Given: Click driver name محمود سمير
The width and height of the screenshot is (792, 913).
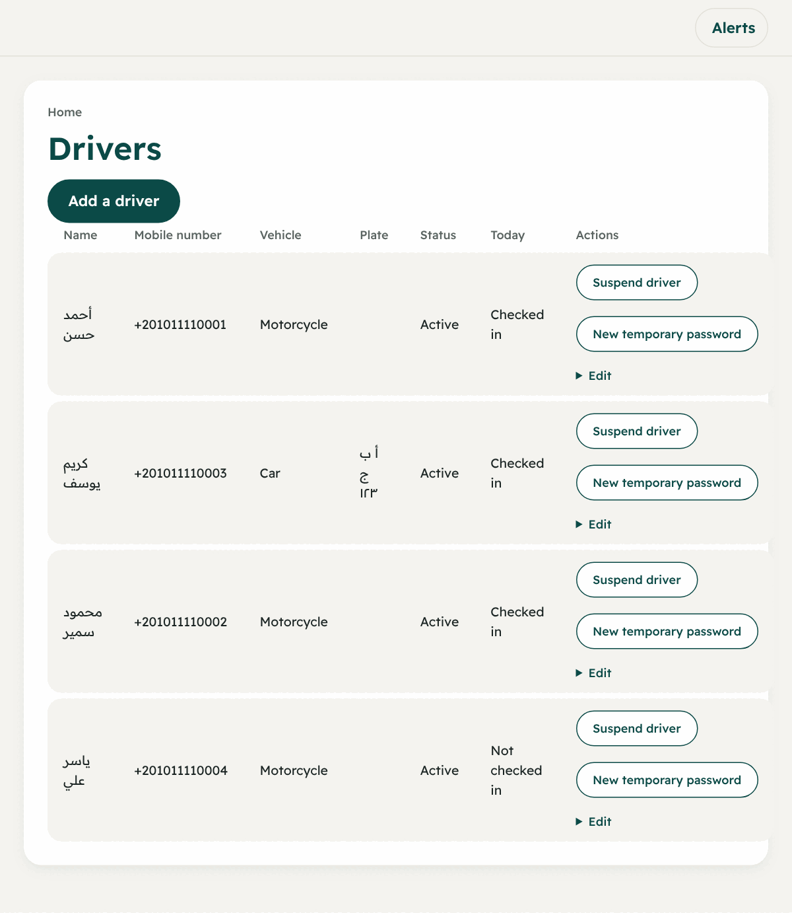Looking at the screenshot, I should pyautogui.click(x=82, y=622).
